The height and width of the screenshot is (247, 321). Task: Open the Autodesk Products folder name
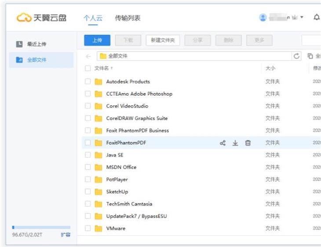click(128, 82)
